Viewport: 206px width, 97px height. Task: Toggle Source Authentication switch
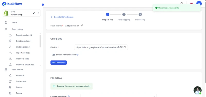[x=53, y=55]
